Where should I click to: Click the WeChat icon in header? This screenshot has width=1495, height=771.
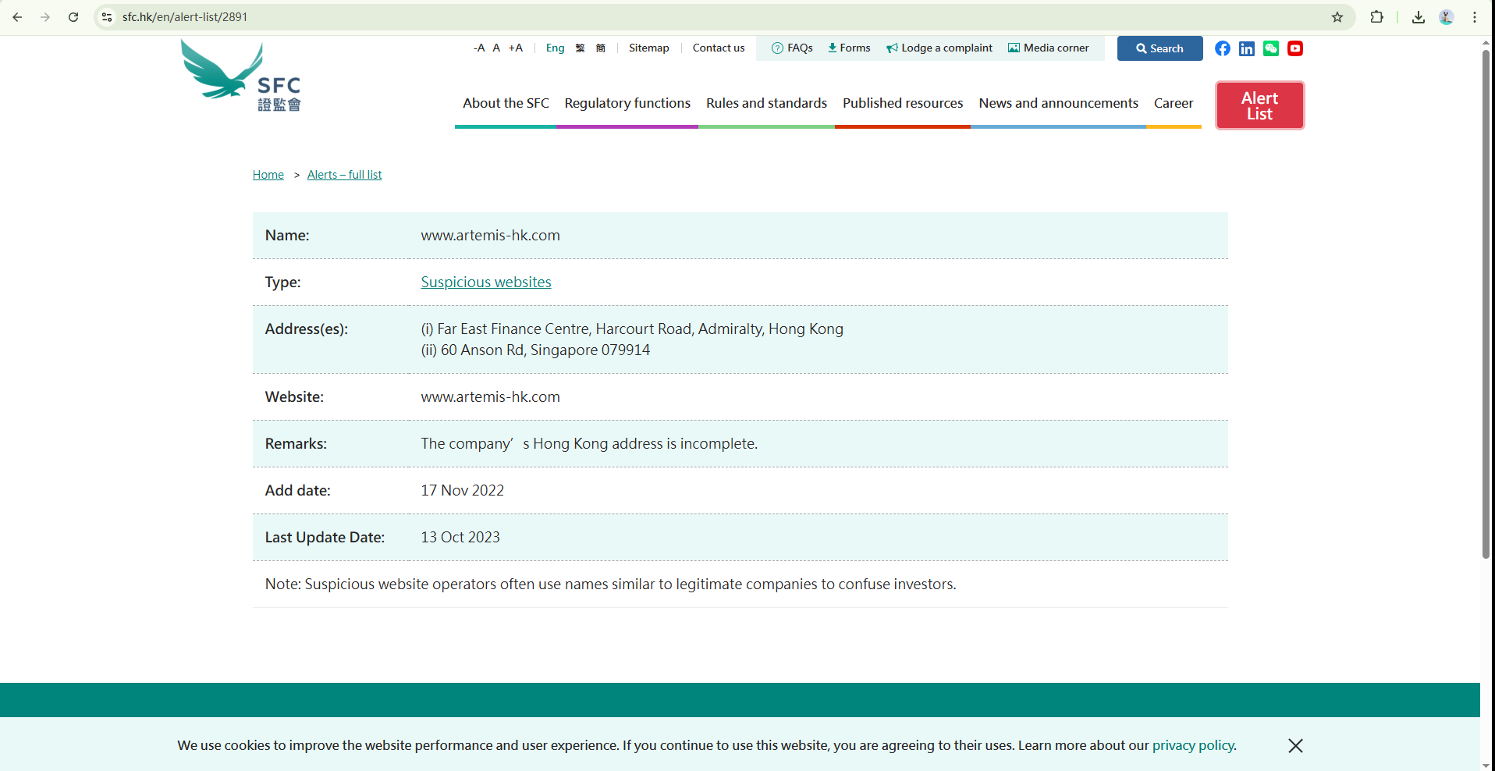(1271, 48)
